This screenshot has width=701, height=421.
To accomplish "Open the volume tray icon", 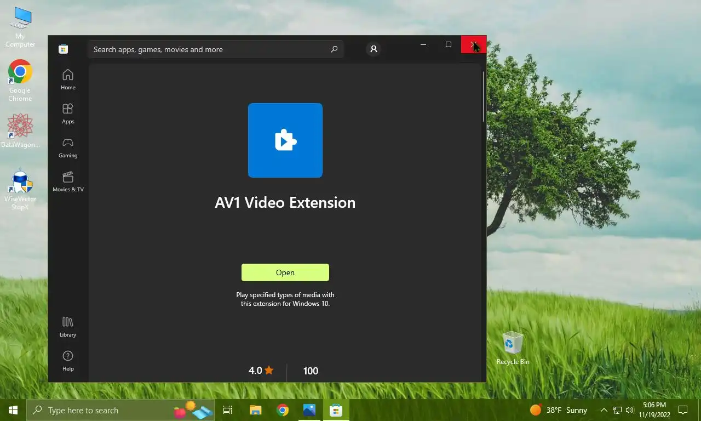I will tap(630, 410).
